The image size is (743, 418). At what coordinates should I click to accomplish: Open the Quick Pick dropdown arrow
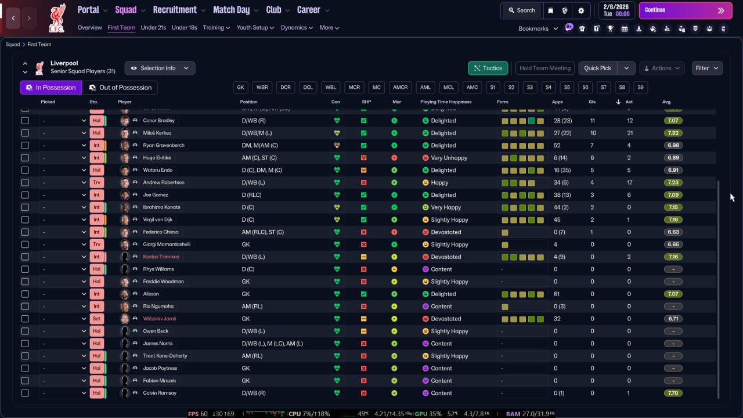tap(626, 68)
